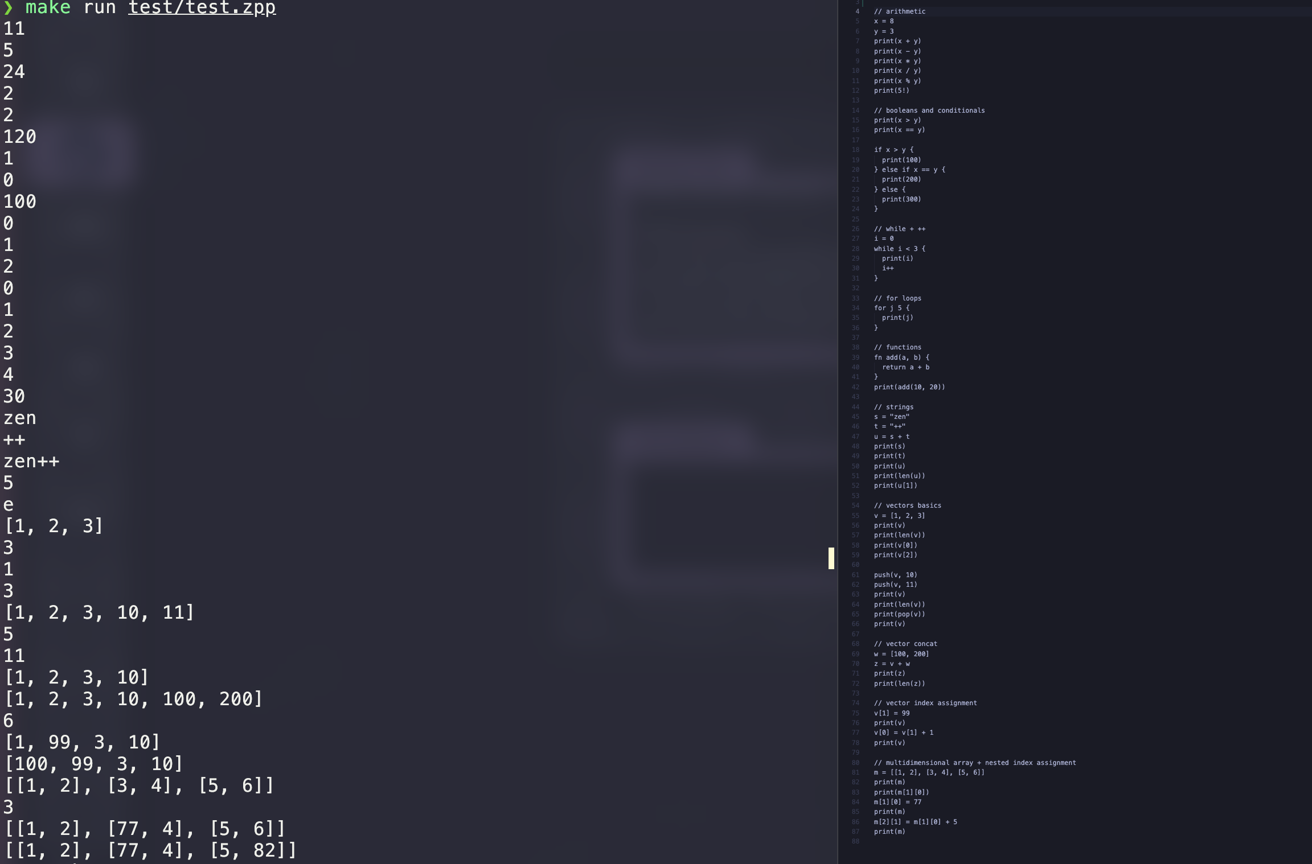Image resolution: width=1312 pixels, height=864 pixels.
Task: Click the green prompt arrow symbol
Action: [8, 7]
